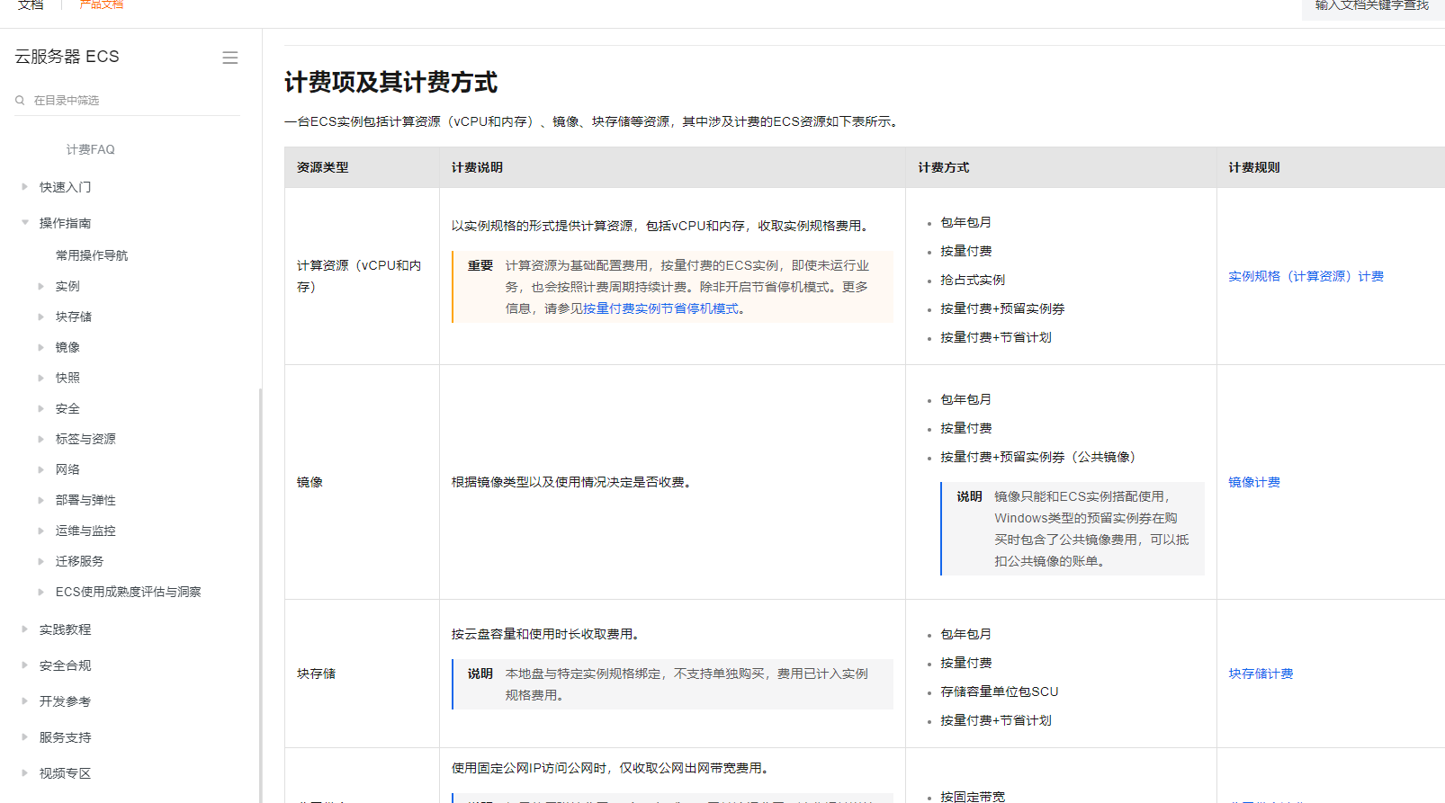This screenshot has width=1445, height=803.
Task: Toggle the sidebar hamburger menu icon
Action: click(230, 58)
